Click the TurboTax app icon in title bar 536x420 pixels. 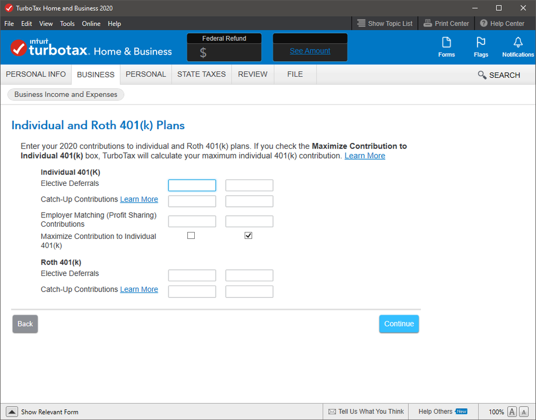click(x=9, y=8)
